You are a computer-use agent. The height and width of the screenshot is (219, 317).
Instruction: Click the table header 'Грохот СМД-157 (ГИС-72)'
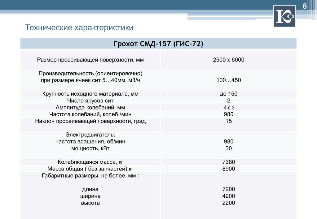pos(158,44)
